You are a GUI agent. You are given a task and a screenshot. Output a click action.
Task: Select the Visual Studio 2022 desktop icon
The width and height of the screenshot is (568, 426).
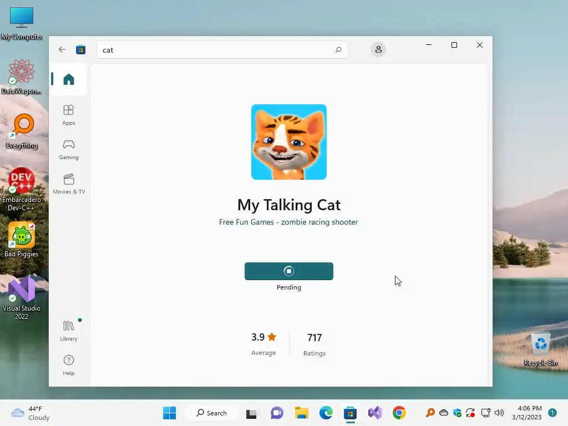click(22, 298)
